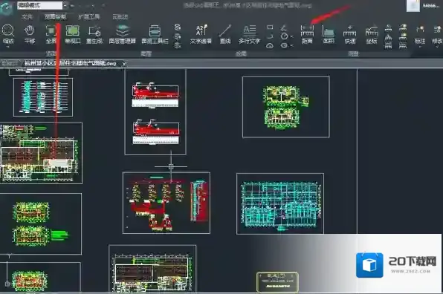
Task: Open the 图层管理器 layer manager
Action: point(123,34)
